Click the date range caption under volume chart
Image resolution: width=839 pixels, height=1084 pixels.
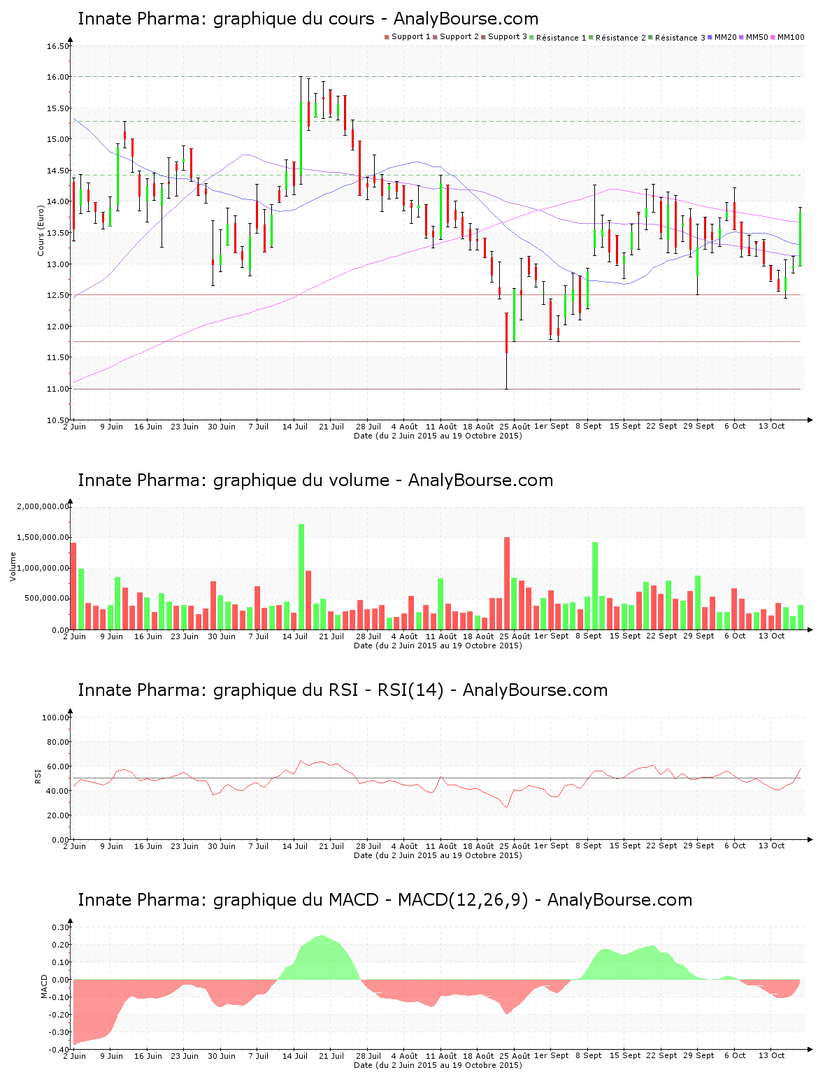438,646
